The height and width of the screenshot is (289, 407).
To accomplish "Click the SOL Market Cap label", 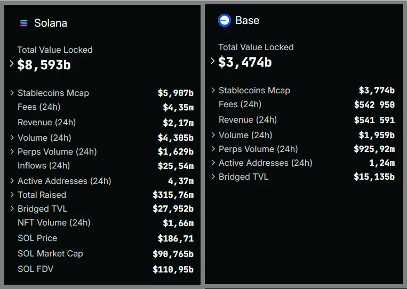I will pos(50,253).
